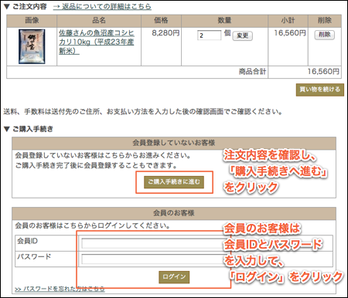Open the 佐藤さんの魚沼産コシヒカリ10kg product link
Image resolution: width=348 pixels, height=298 pixels.
96,42
